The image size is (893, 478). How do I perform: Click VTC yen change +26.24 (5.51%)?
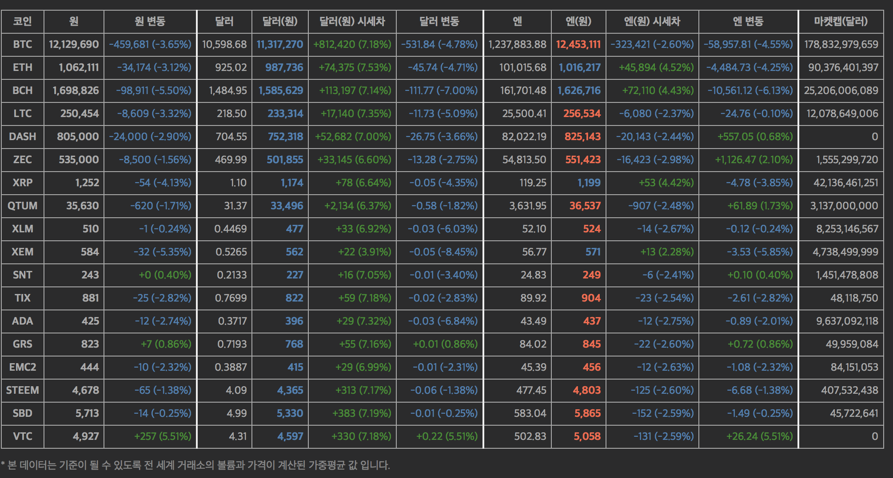coord(760,436)
